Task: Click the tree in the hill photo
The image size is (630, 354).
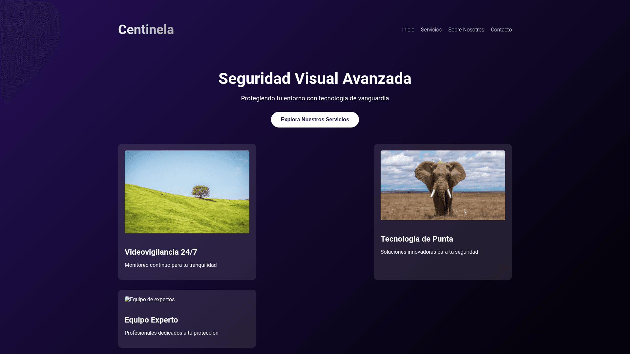Action: click(x=200, y=191)
